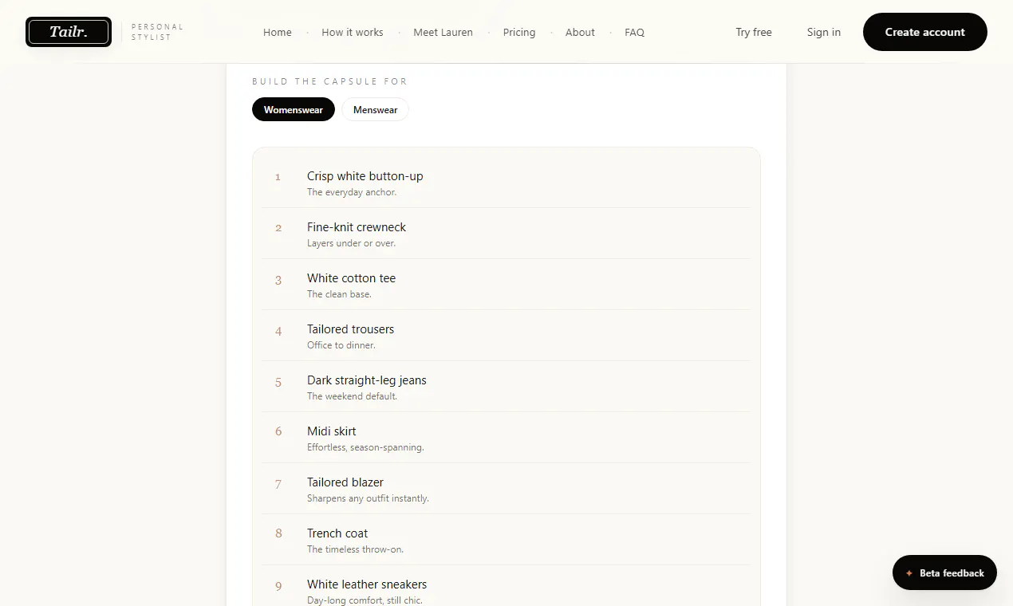Click the Create account button

[925, 32]
